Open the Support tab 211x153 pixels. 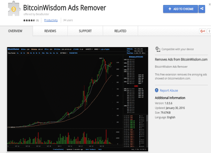click(85, 31)
